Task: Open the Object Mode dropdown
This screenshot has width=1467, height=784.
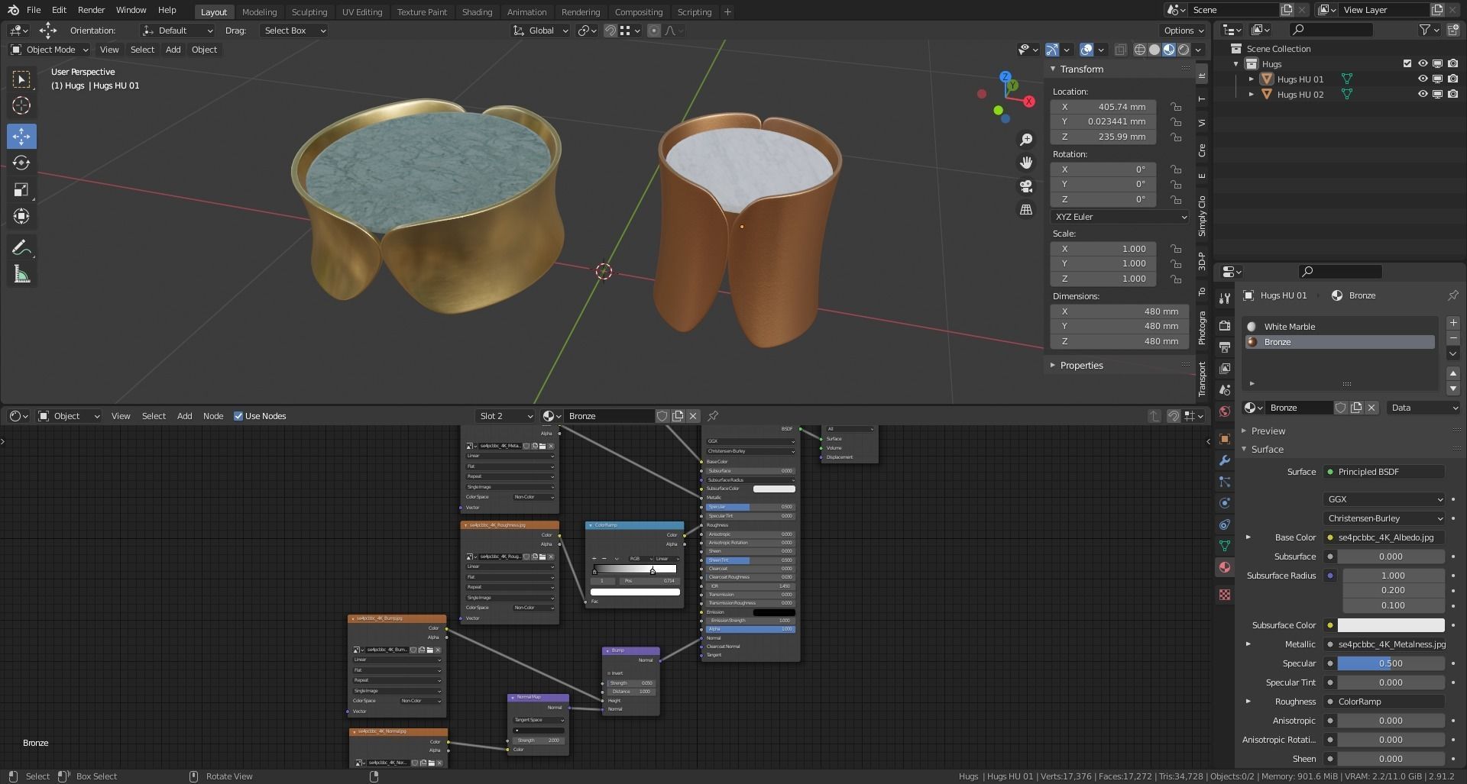Action: 50,50
